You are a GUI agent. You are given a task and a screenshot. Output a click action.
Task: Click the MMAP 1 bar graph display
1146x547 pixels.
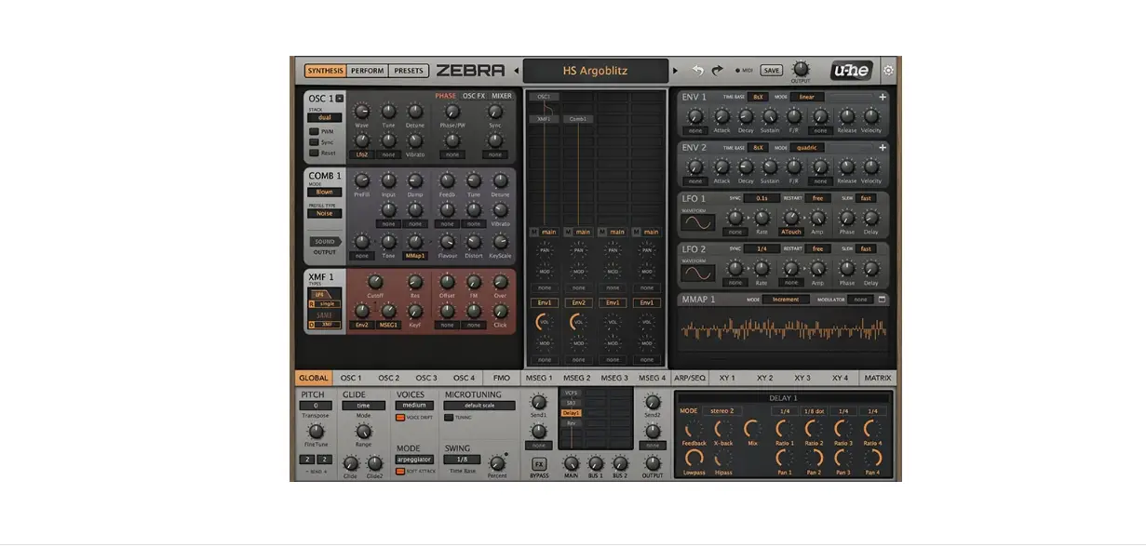(x=783, y=330)
